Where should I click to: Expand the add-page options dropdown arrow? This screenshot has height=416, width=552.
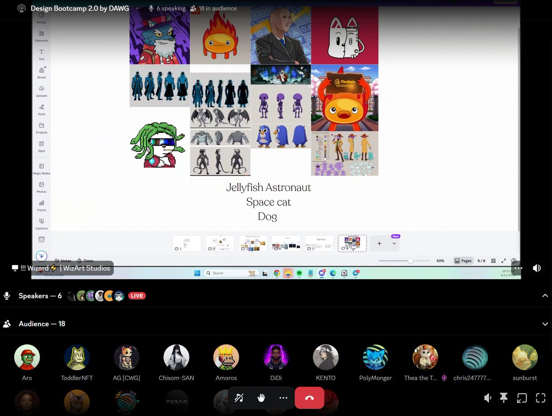pos(394,243)
